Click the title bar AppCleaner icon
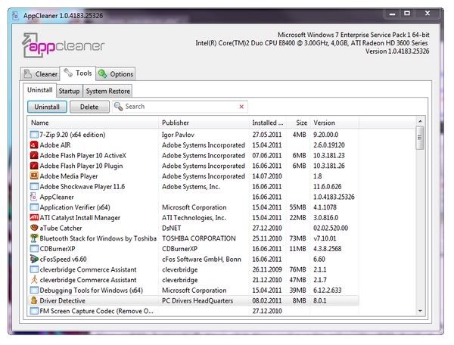This screenshot has width=454, height=345. (x=15, y=15)
